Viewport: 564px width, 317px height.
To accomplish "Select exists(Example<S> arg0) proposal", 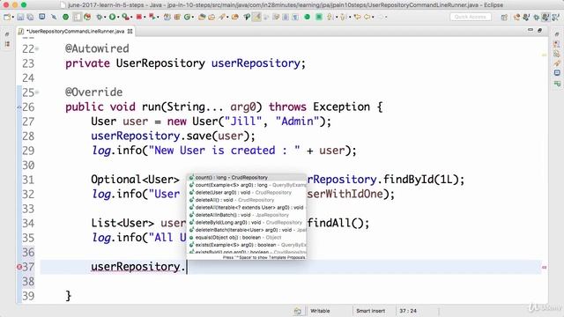I will pyautogui.click(x=247, y=245).
